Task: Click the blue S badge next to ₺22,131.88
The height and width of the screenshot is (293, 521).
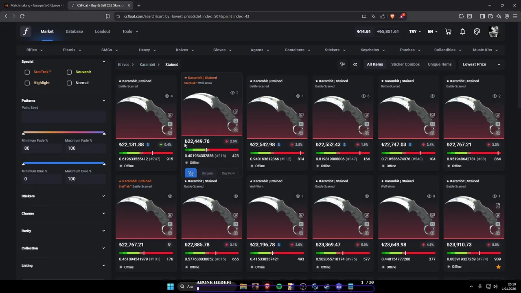Action: click(x=148, y=144)
